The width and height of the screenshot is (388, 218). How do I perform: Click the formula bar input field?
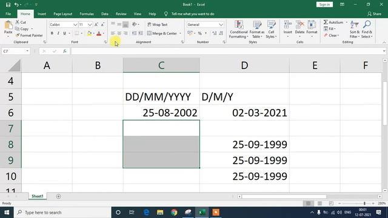(226, 51)
